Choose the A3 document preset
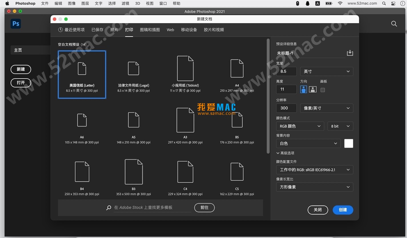The image size is (407, 238). tap(185, 126)
